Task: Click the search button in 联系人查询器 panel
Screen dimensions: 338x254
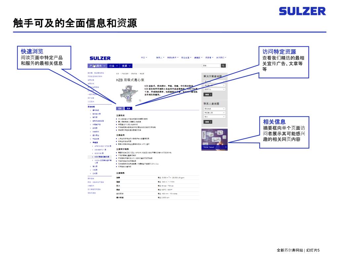Action: (208, 122)
